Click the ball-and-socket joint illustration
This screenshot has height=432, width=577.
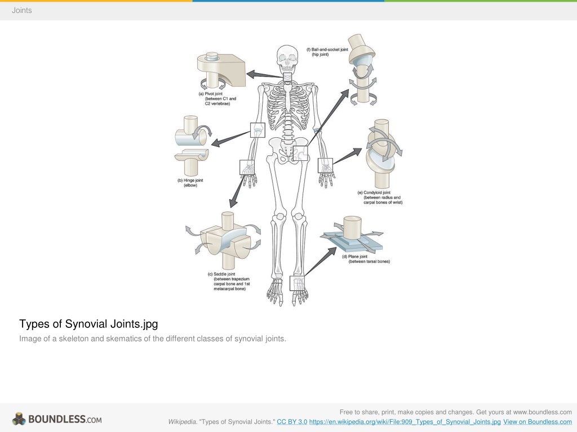coord(362,69)
